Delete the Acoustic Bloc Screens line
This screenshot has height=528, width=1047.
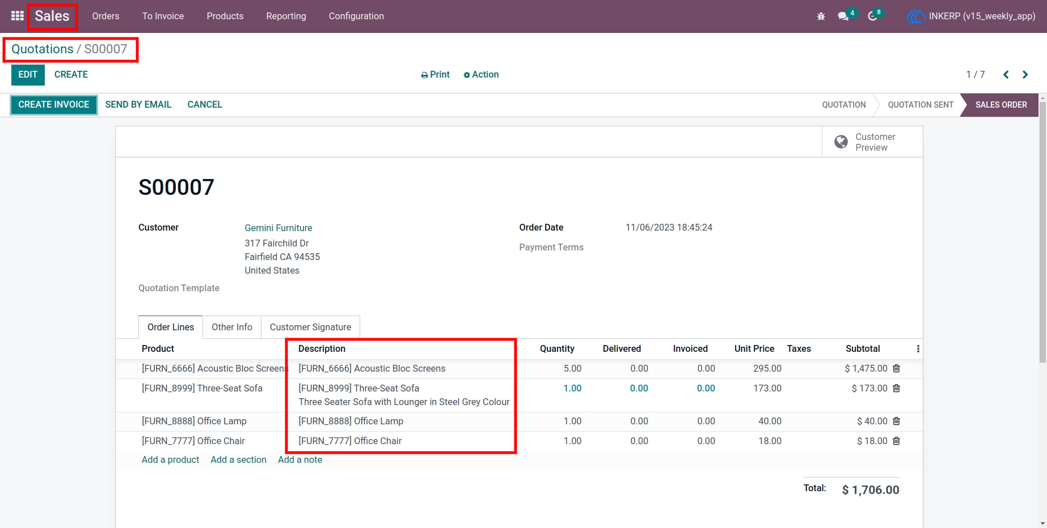(896, 368)
